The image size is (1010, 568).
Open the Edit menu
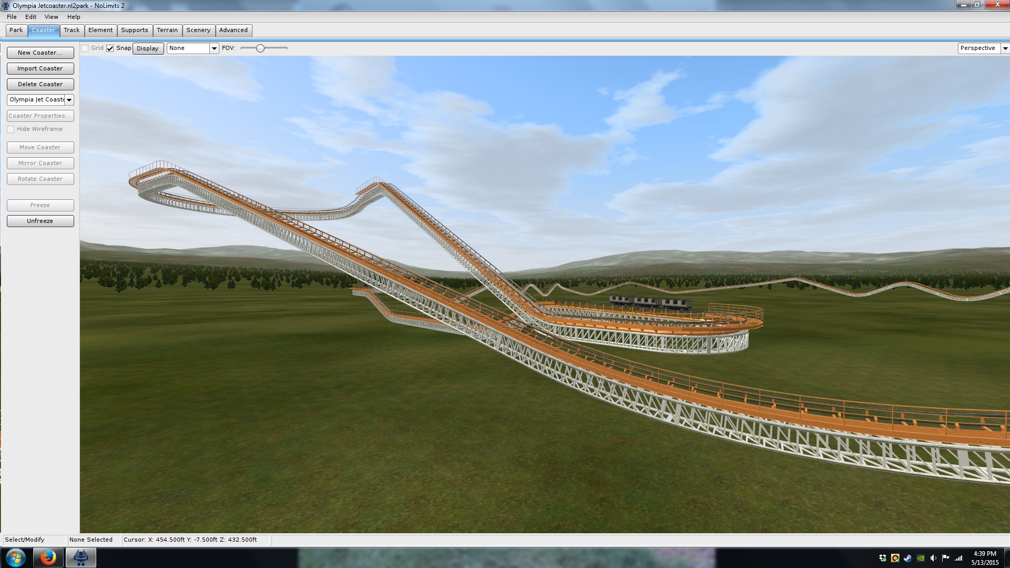pyautogui.click(x=31, y=17)
